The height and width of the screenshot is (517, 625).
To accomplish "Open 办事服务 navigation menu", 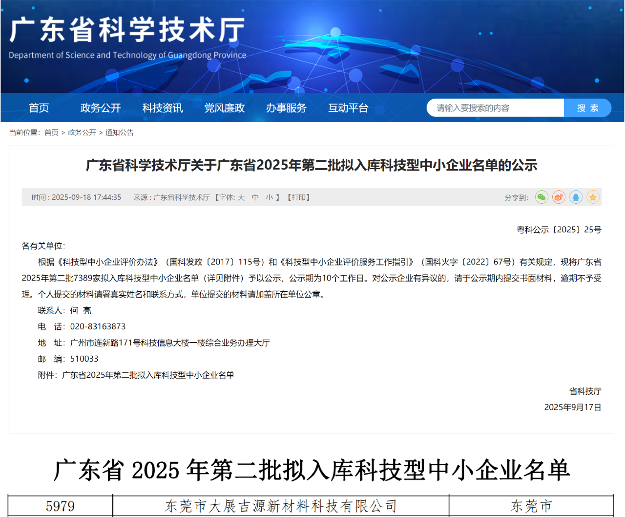I will [286, 108].
